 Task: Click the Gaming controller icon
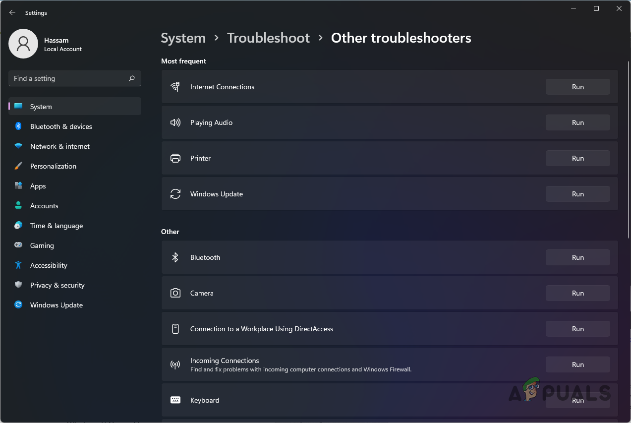(18, 245)
